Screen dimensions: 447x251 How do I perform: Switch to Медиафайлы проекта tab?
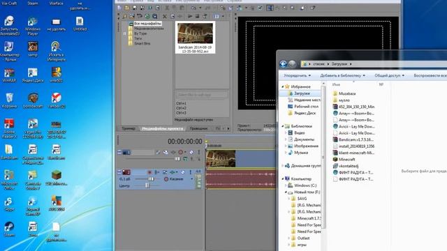tap(163, 128)
